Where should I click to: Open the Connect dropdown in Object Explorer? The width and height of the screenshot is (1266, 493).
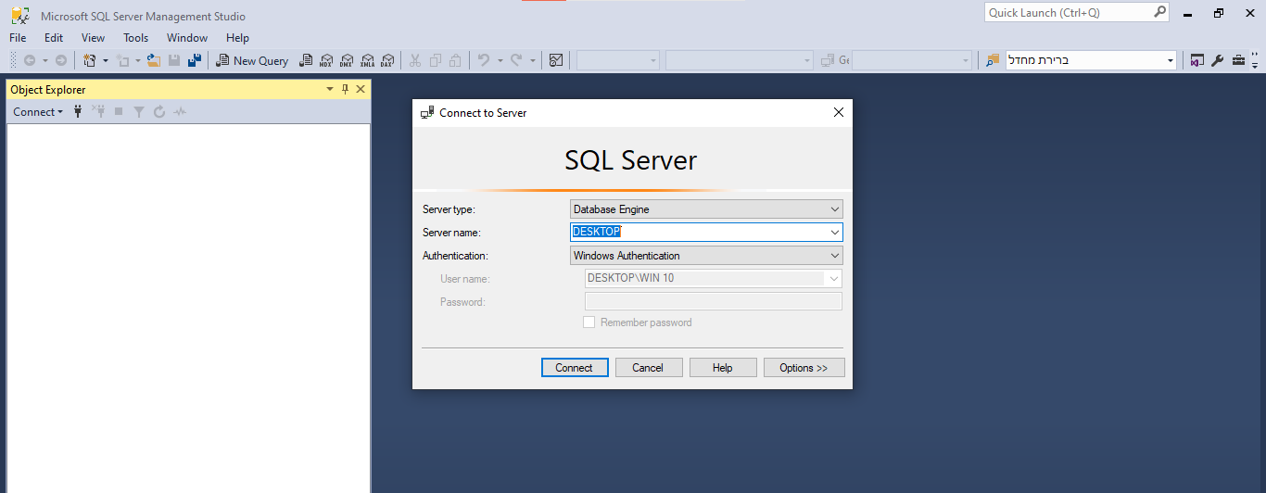[38, 112]
